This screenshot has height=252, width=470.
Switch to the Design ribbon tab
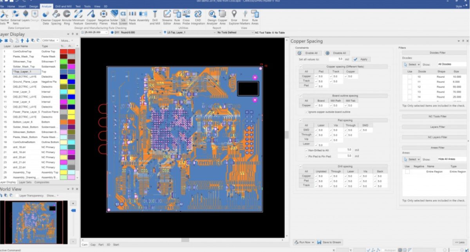tap(34, 6)
